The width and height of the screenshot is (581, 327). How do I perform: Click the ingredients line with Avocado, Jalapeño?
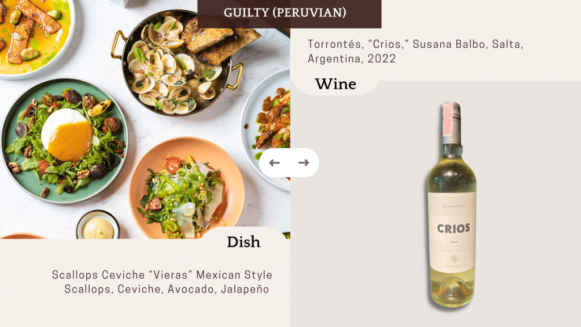[x=167, y=289]
